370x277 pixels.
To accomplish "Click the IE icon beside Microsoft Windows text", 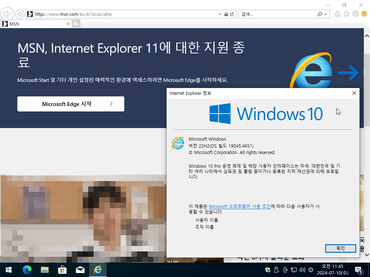I will 178,143.
